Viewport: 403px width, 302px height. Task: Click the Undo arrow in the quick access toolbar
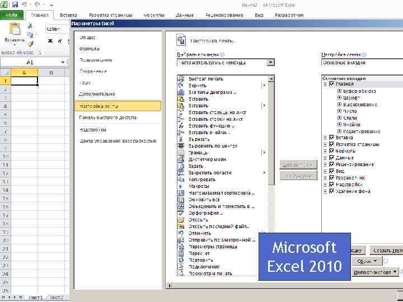25,4
